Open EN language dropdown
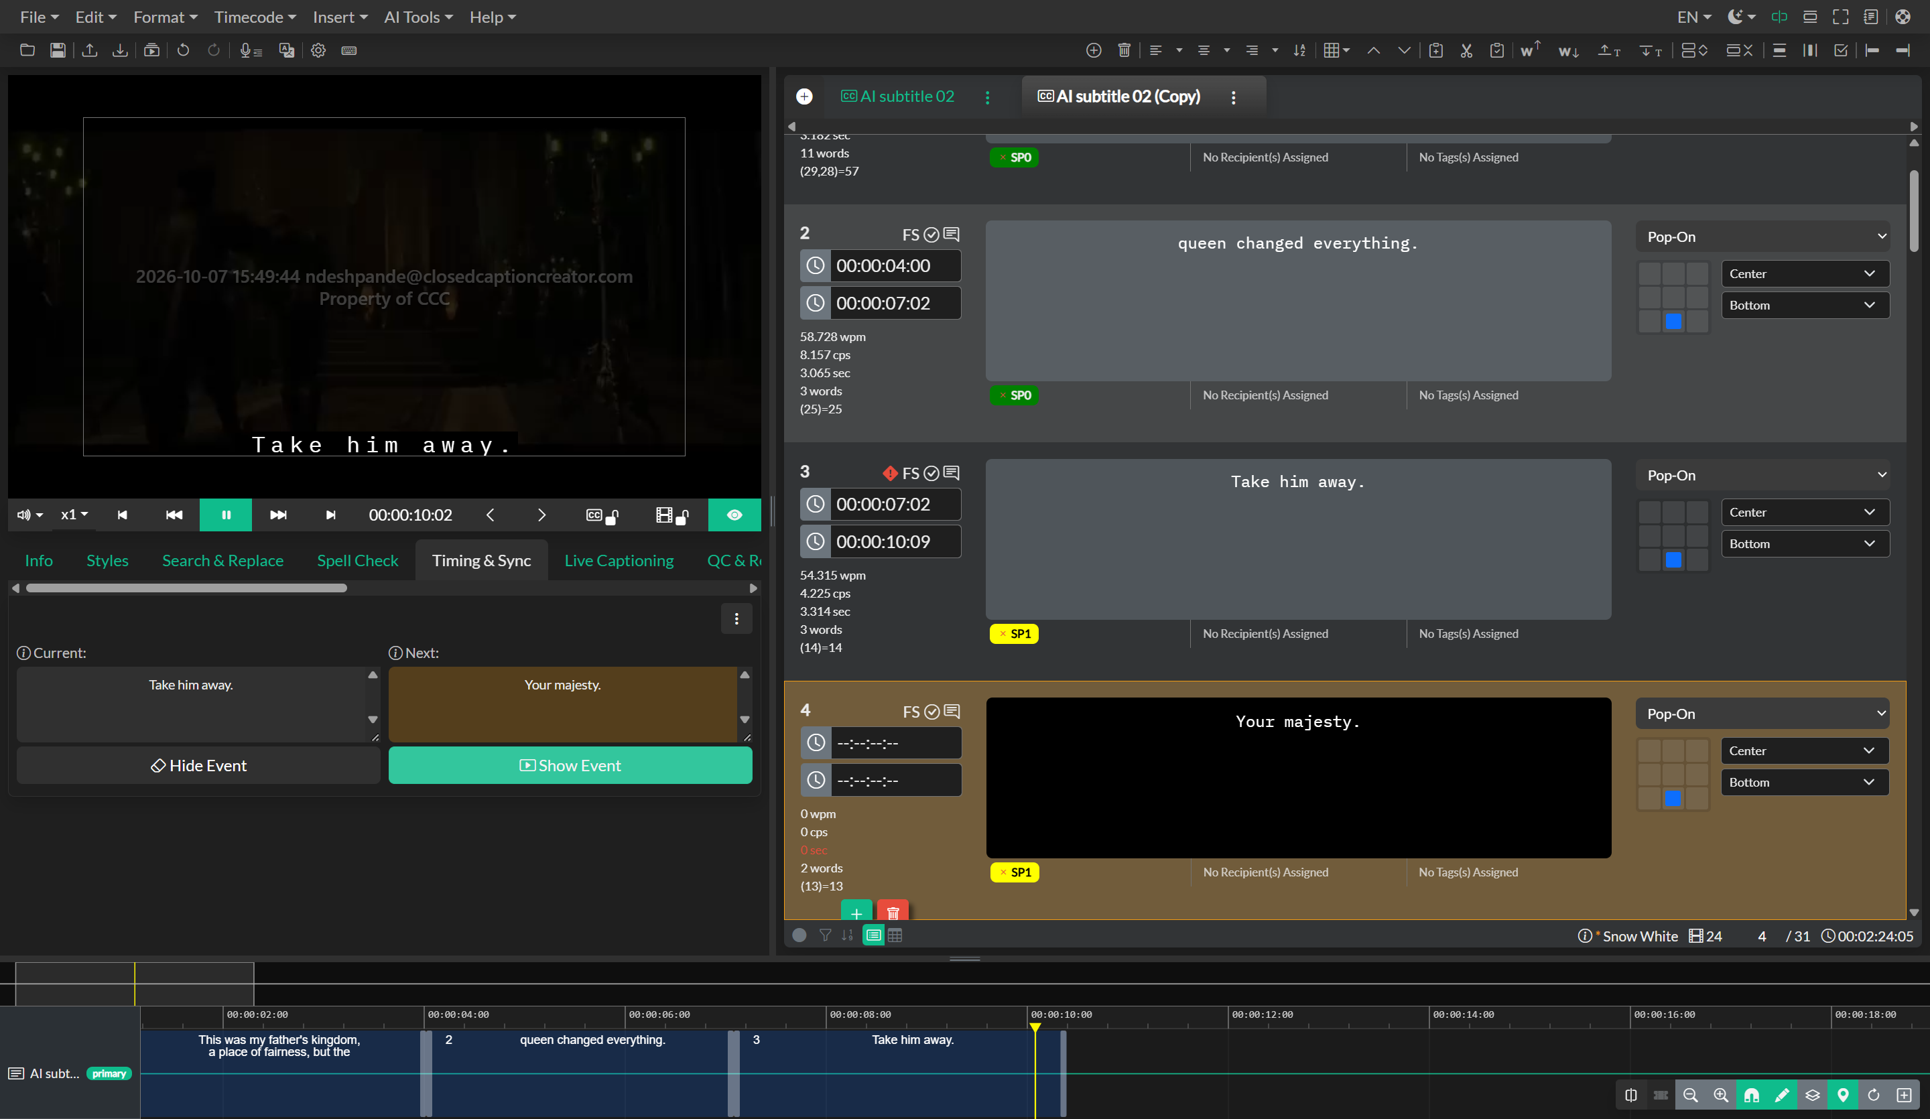Image resolution: width=1930 pixels, height=1119 pixels. (1695, 17)
